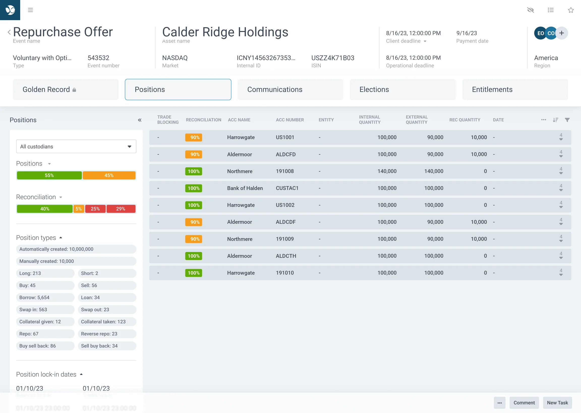Click 90% badge in Harrowgate US1001 row
The height and width of the screenshot is (413, 581).
pyautogui.click(x=193, y=137)
